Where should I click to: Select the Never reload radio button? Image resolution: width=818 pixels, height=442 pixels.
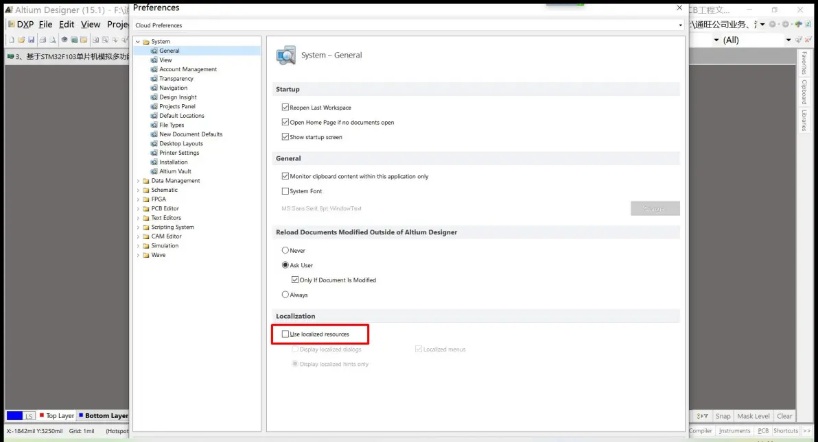tap(285, 250)
